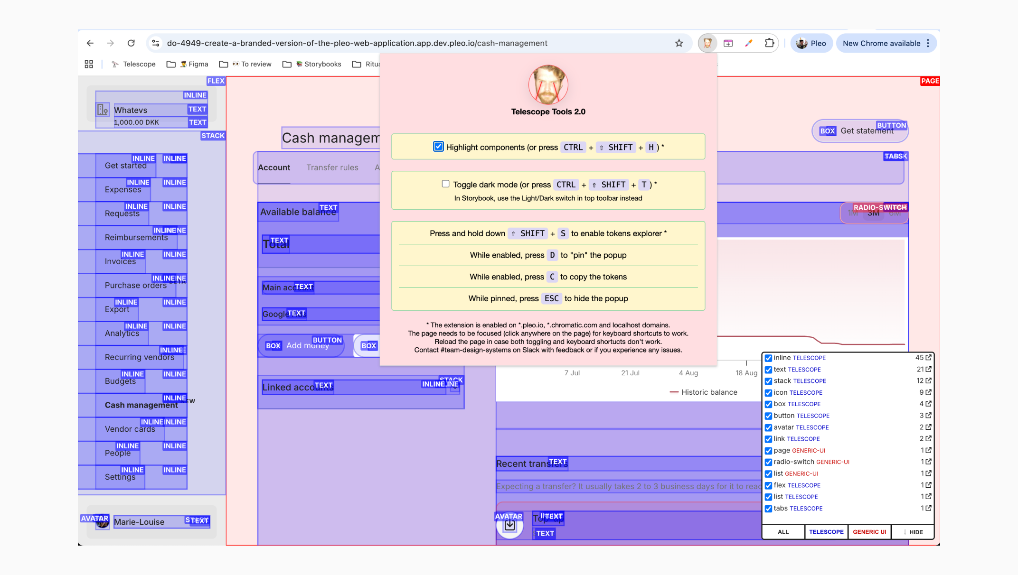The width and height of the screenshot is (1018, 575).
Task: Select 6M on the period radio switch
Action: pos(895,213)
